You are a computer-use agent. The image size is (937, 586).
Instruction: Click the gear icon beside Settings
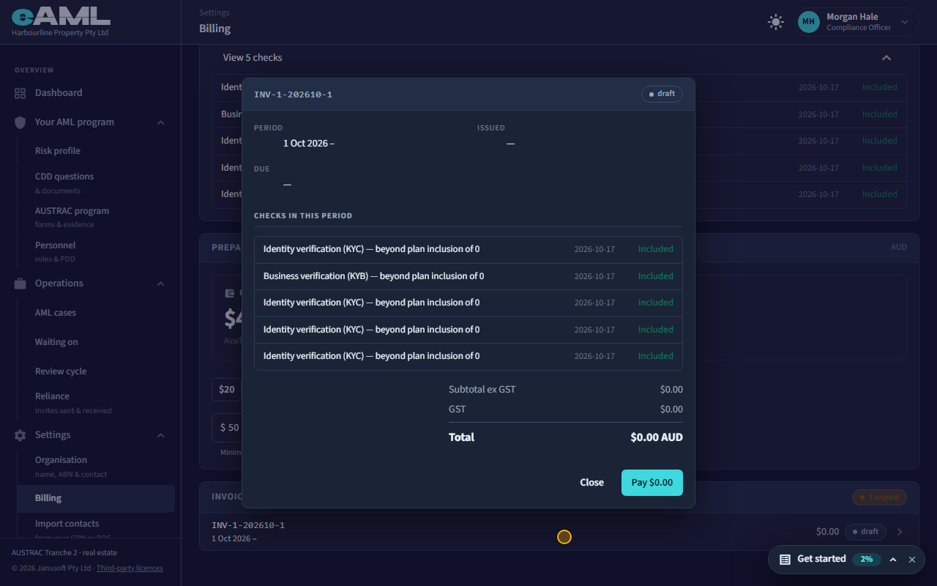click(x=20, y=435)
